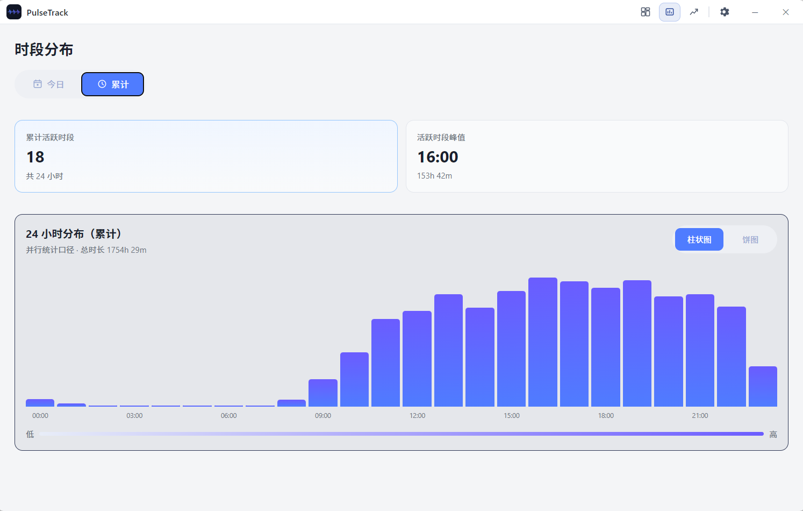
Task: Open the dashboard grid view icon
Action: point(646,12)
